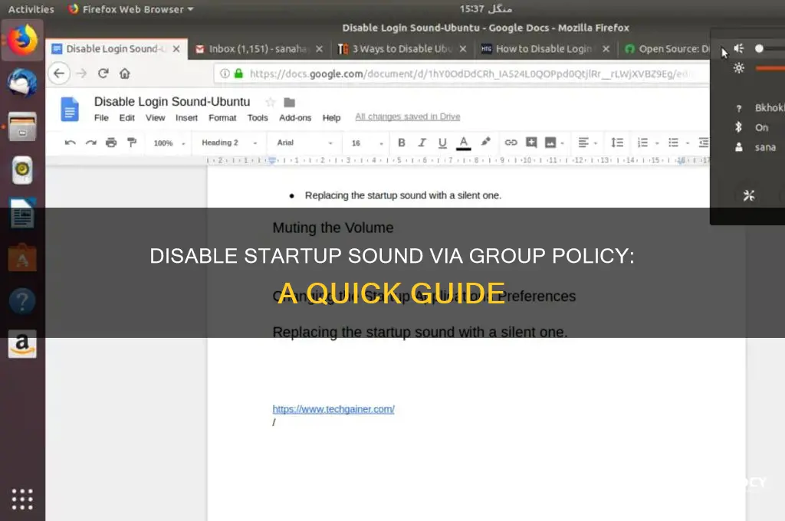This screenshot has width=785, height=521.
Task: Toggle underline formatting
Action: pos(442,143)
